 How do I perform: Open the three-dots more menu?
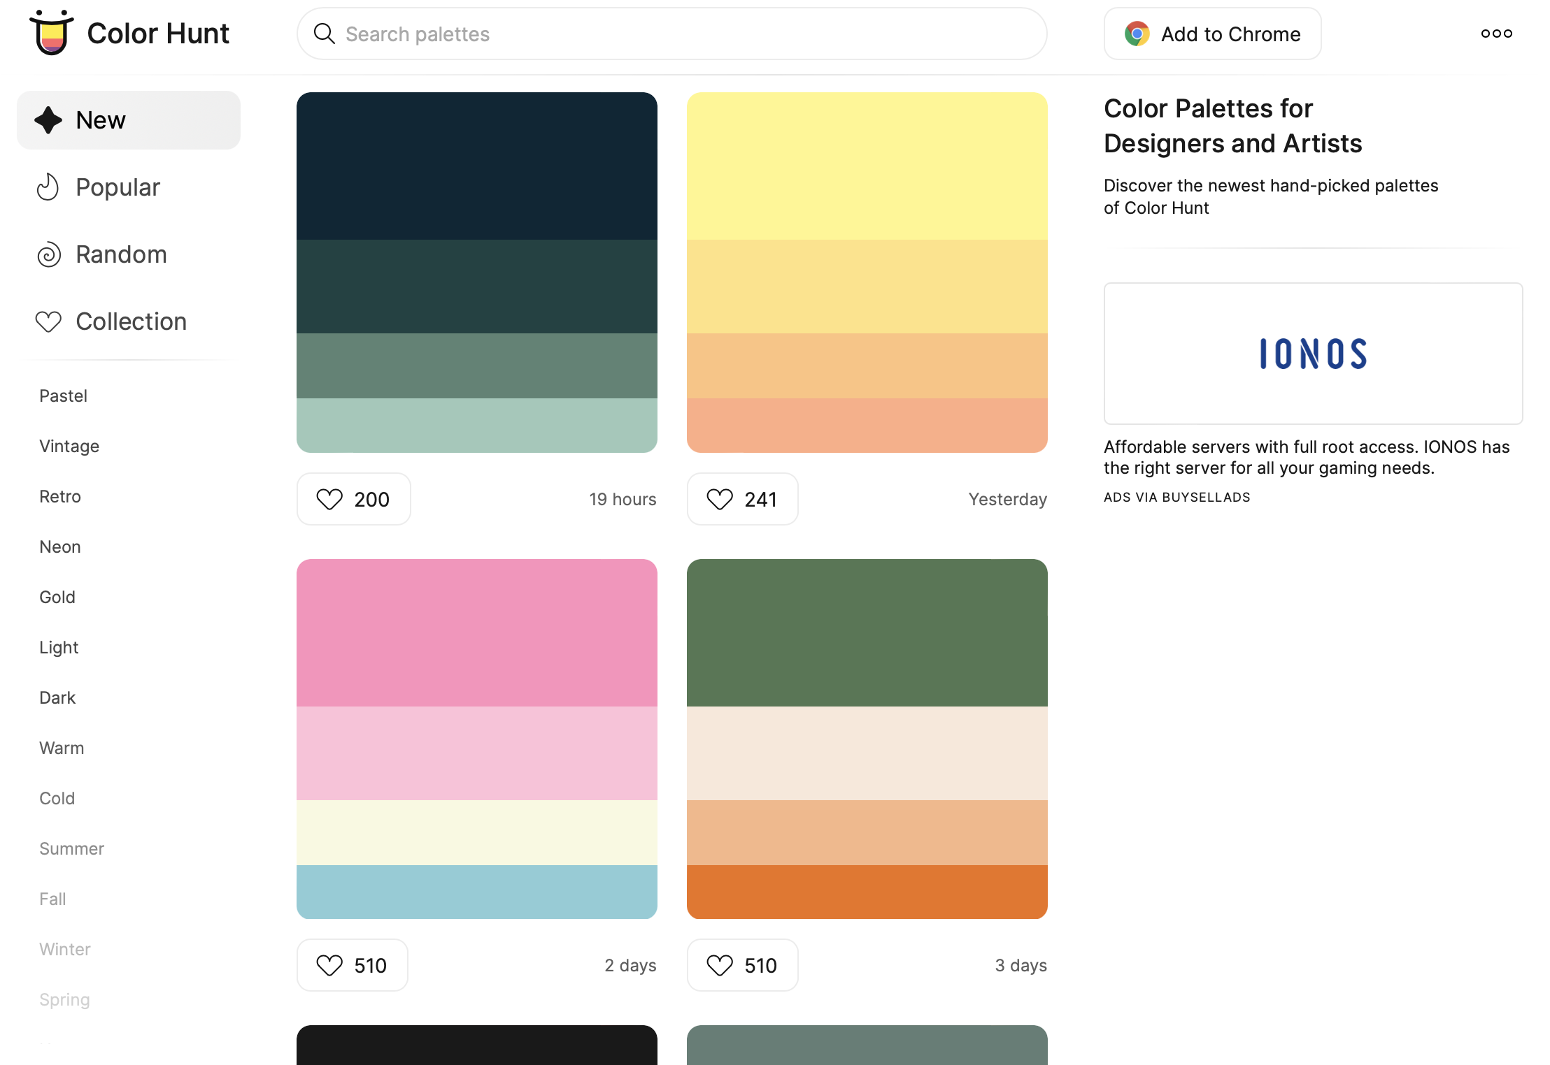click(1496, 34)
